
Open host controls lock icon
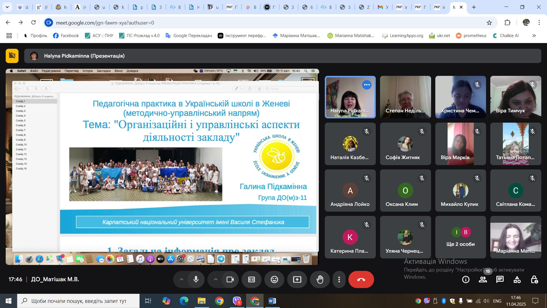tap(534, 280)
